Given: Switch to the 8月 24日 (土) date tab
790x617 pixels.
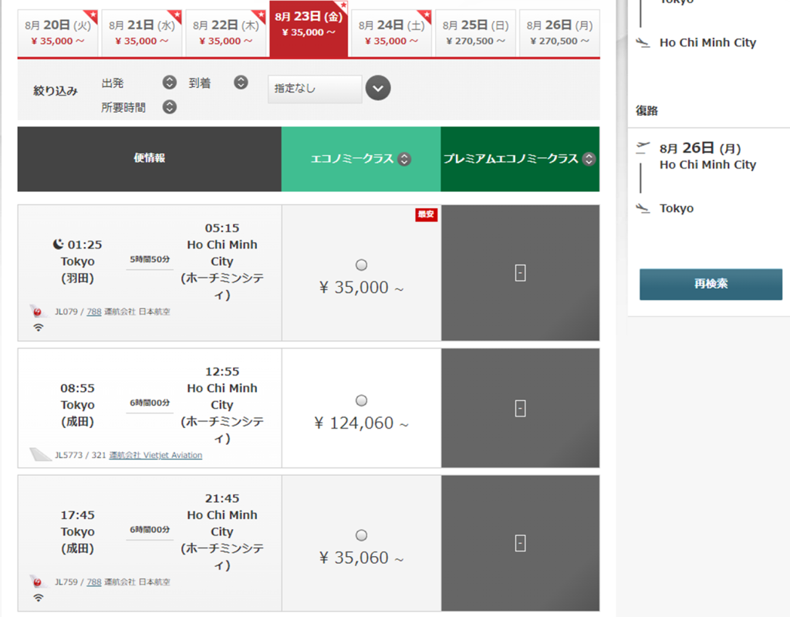Looking at the screenshot, I should pyautogui.click(x=391, y=33).
